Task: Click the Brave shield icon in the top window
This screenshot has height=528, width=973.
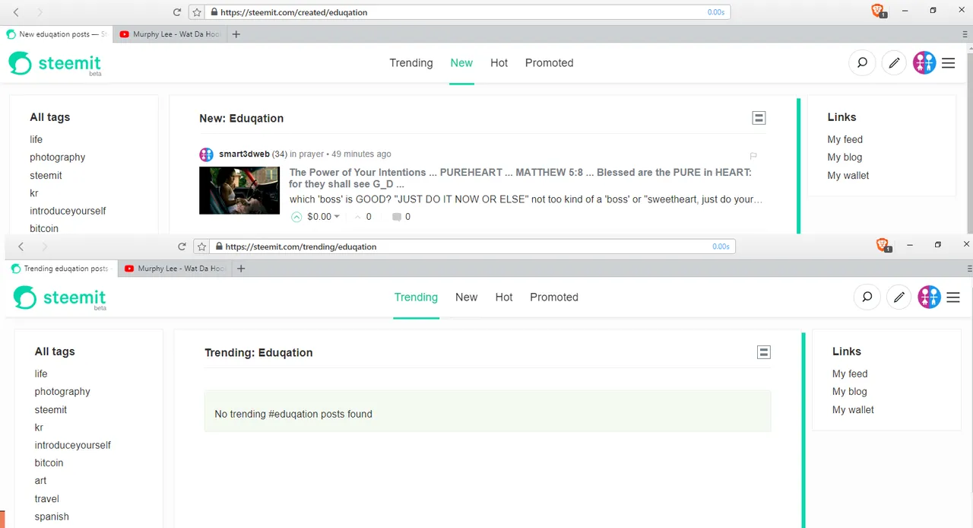Action: pyautogui.click(x=878, y=11)
